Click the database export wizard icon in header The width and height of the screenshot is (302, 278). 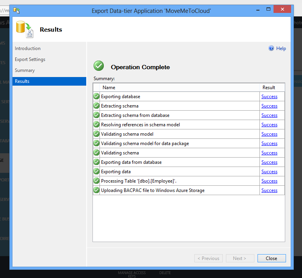(x=25, y=29)
